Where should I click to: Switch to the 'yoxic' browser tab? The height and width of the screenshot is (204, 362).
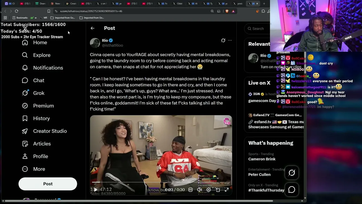[x=238, y=4]
